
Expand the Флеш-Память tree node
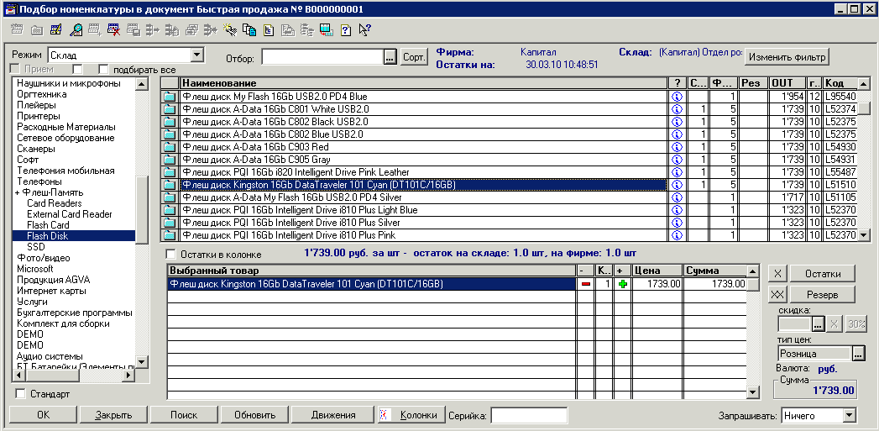coord(18,192)
